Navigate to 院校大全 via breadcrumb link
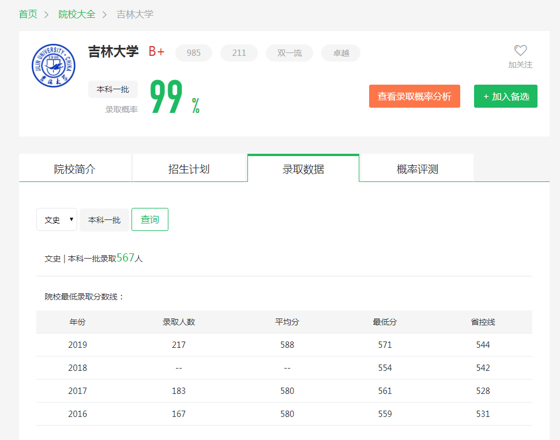The height and width of the screenshot is (440, 560). (x=78, y=14)
